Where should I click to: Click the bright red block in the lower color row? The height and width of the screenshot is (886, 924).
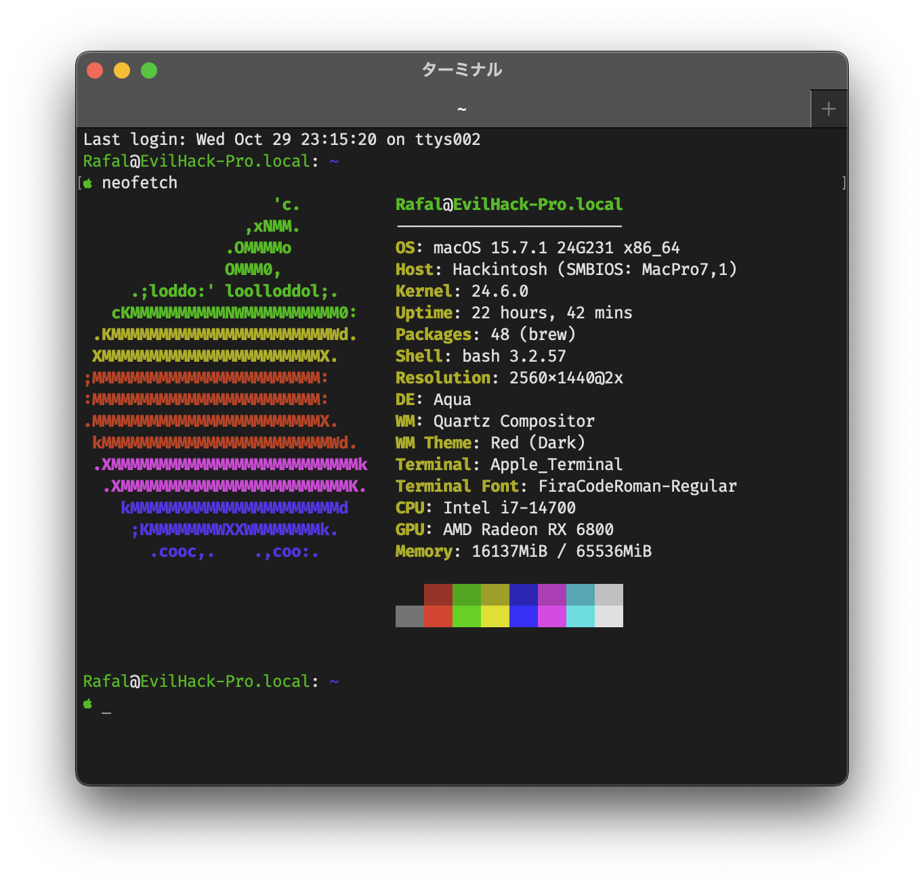coord(438,616)
